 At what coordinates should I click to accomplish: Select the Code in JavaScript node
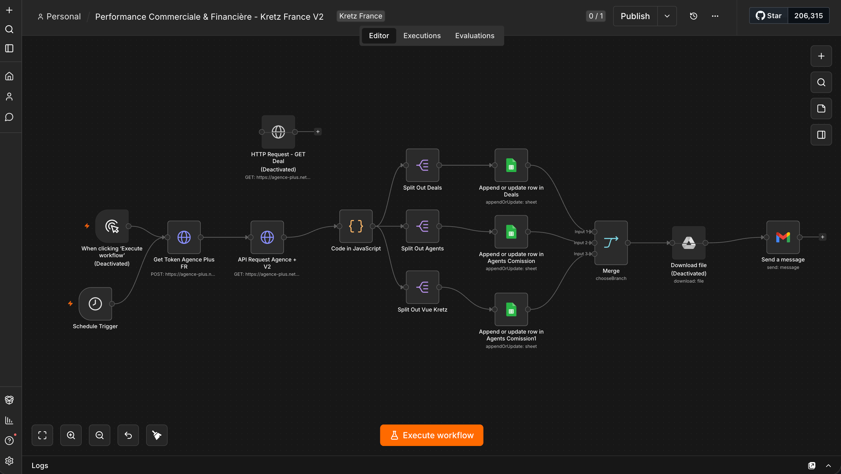point(356,226)
